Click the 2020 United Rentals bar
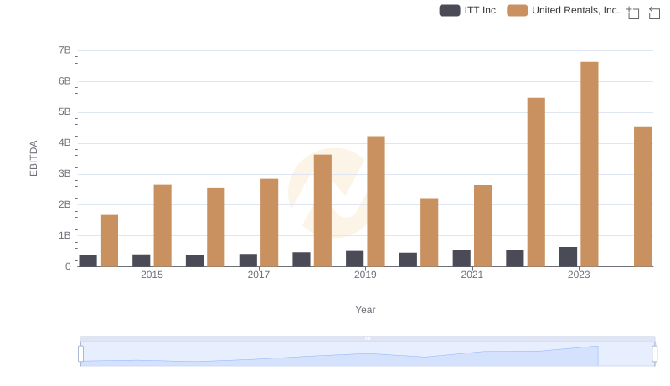Viewport: 670px width, 386px height. pos(430,233)
